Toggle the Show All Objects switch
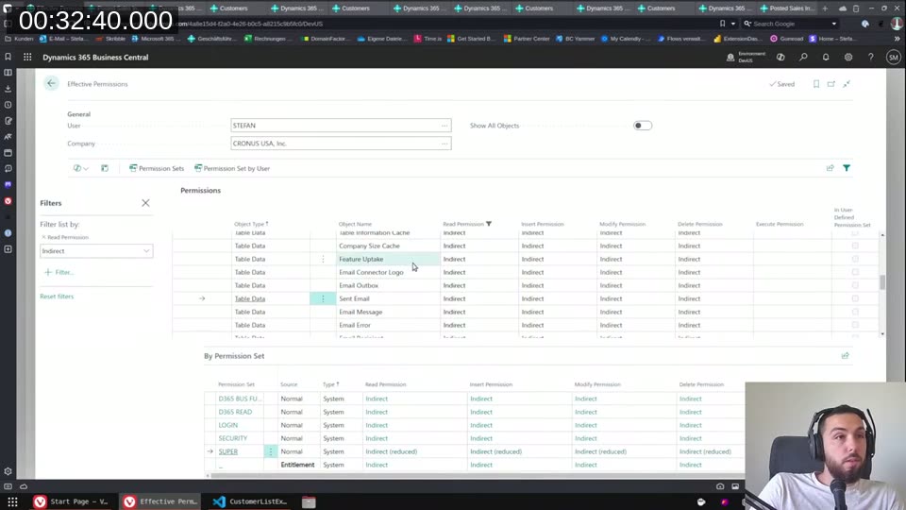906x510 pixels. coord(642,126)
